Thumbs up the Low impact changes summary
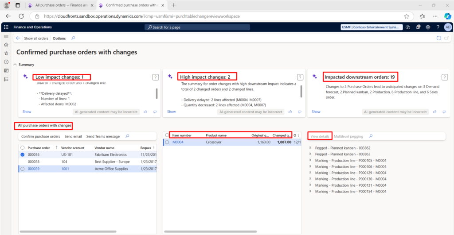This screenshot has width=454, height=235. (x=145, y=112)
